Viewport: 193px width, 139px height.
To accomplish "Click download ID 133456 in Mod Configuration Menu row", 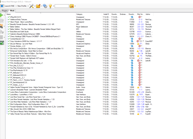I will (x=132, y=104).
